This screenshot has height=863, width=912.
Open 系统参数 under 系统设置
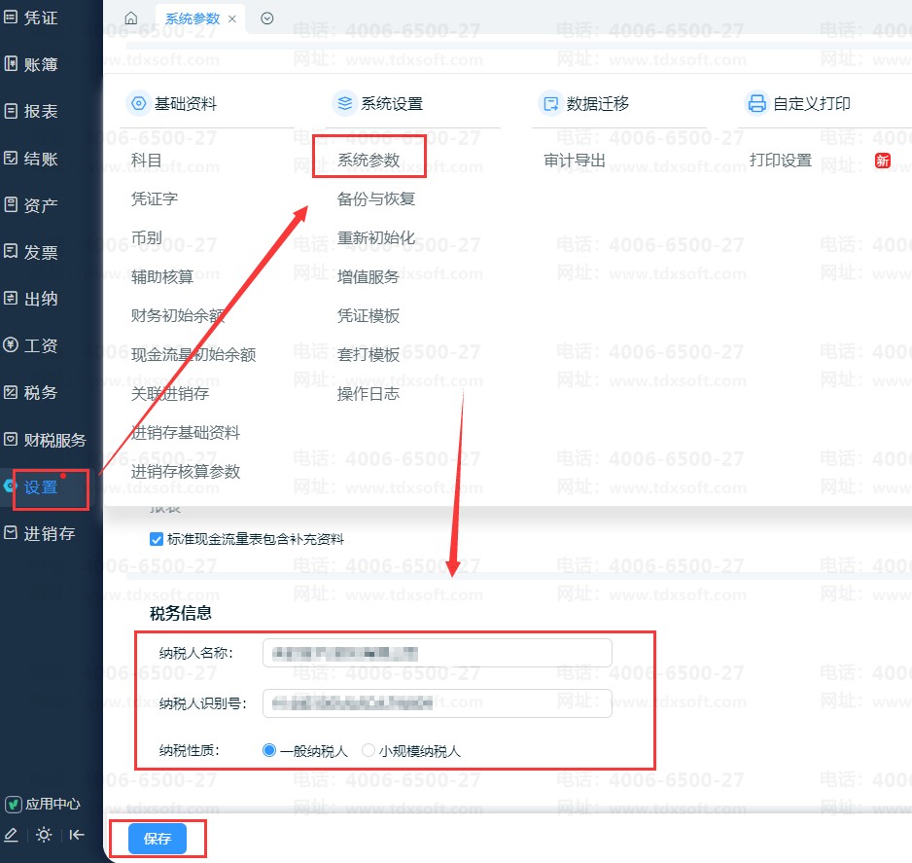pos(368,160)
